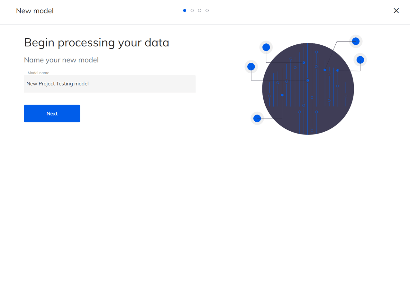
Task: Click small solid dot wired to bottom-left node
Action: [282, 95]
